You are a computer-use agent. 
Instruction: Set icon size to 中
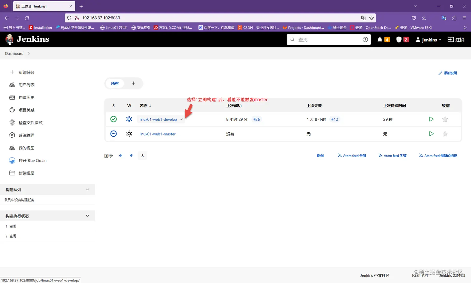click(x=131, y=156)
